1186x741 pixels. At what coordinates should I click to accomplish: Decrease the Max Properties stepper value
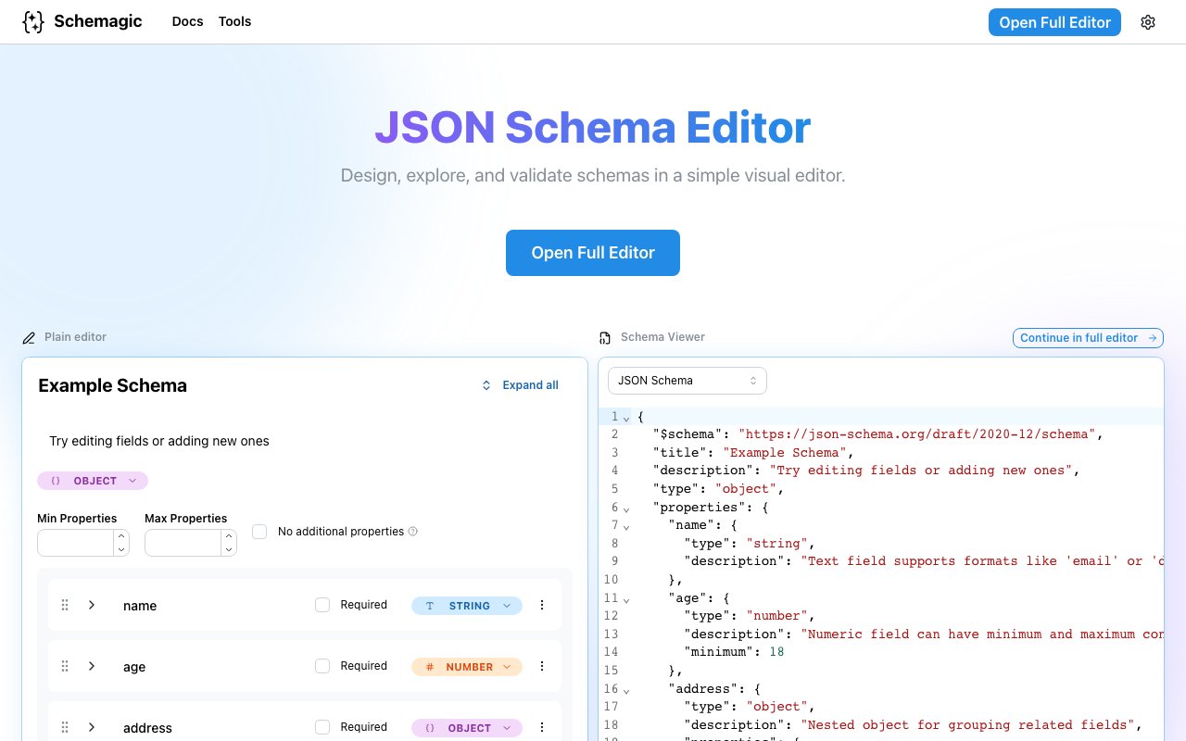(229, 550)
